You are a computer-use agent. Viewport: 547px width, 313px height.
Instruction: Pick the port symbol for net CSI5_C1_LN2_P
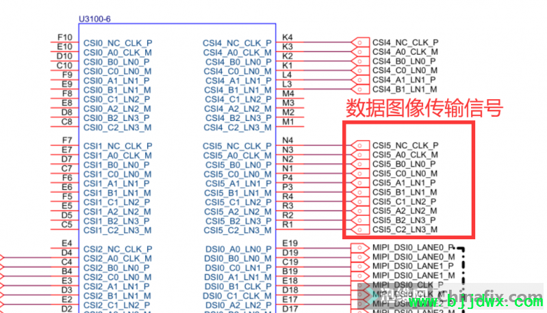pos(360,202)
